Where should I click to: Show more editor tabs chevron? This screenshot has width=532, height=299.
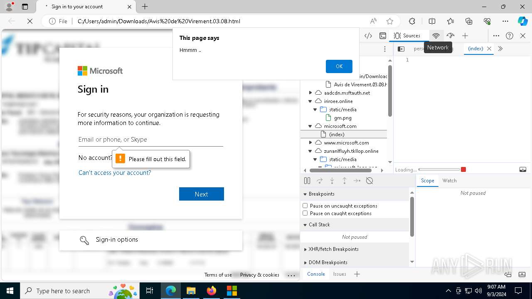pos(500,49)
